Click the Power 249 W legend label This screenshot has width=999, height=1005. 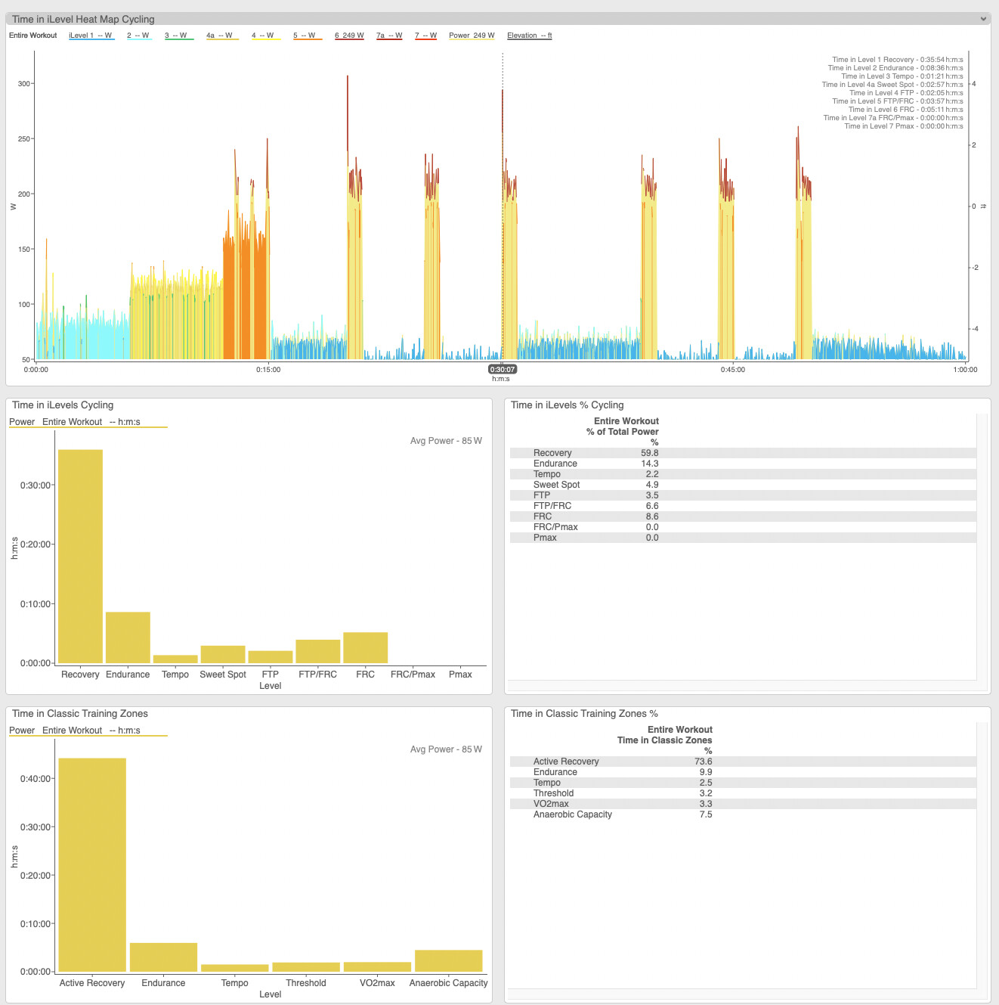tap(472, 36)
